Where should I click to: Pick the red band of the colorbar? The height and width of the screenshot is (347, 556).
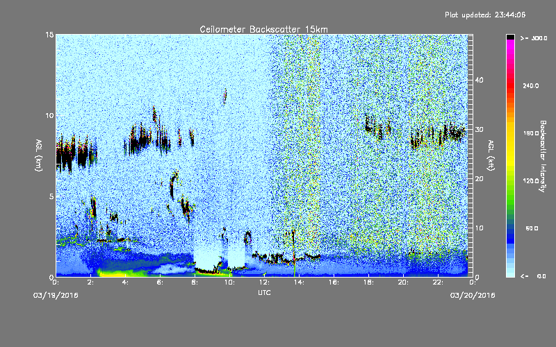[x=510, y=87]
